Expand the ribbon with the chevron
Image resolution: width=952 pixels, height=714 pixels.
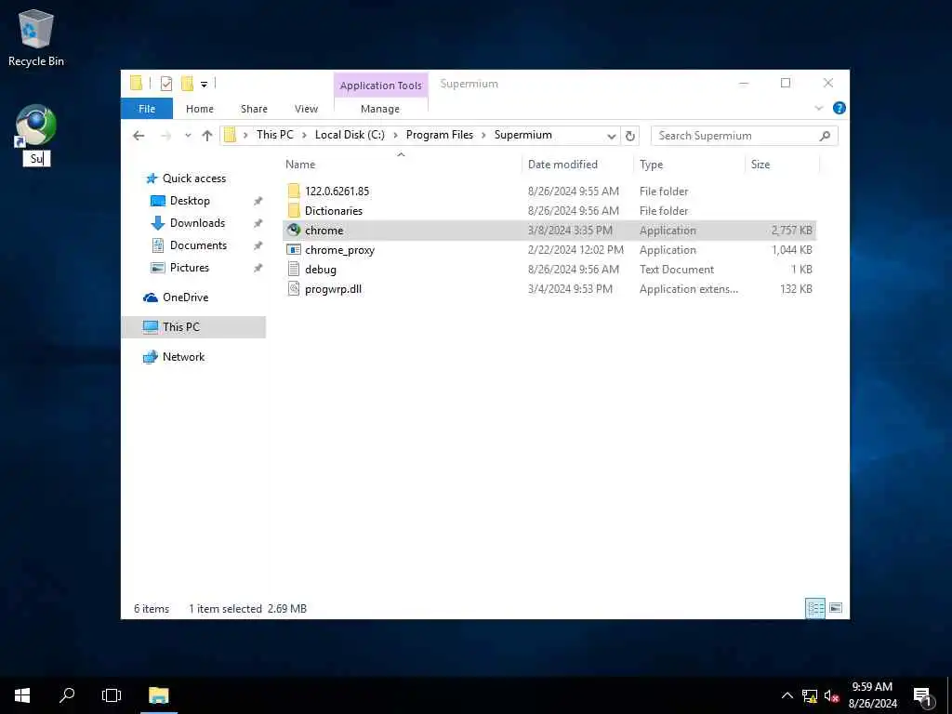click(818, 108)
